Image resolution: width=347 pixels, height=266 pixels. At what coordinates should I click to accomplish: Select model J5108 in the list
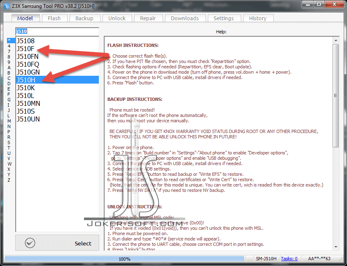click(x=57, y=41)
